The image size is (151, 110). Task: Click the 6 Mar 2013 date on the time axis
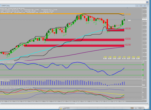(x=123, y=101)
